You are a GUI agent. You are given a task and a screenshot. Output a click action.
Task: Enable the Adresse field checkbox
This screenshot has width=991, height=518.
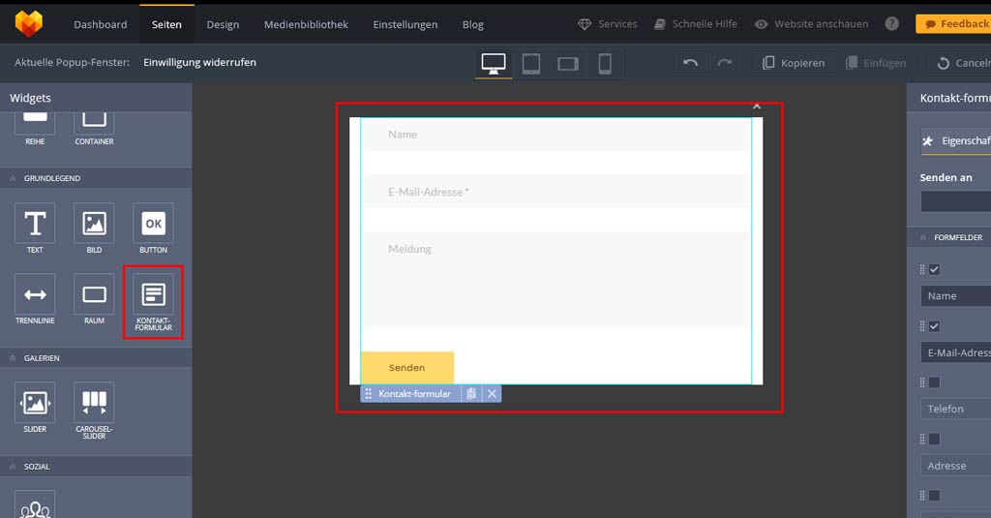point(935,440)
